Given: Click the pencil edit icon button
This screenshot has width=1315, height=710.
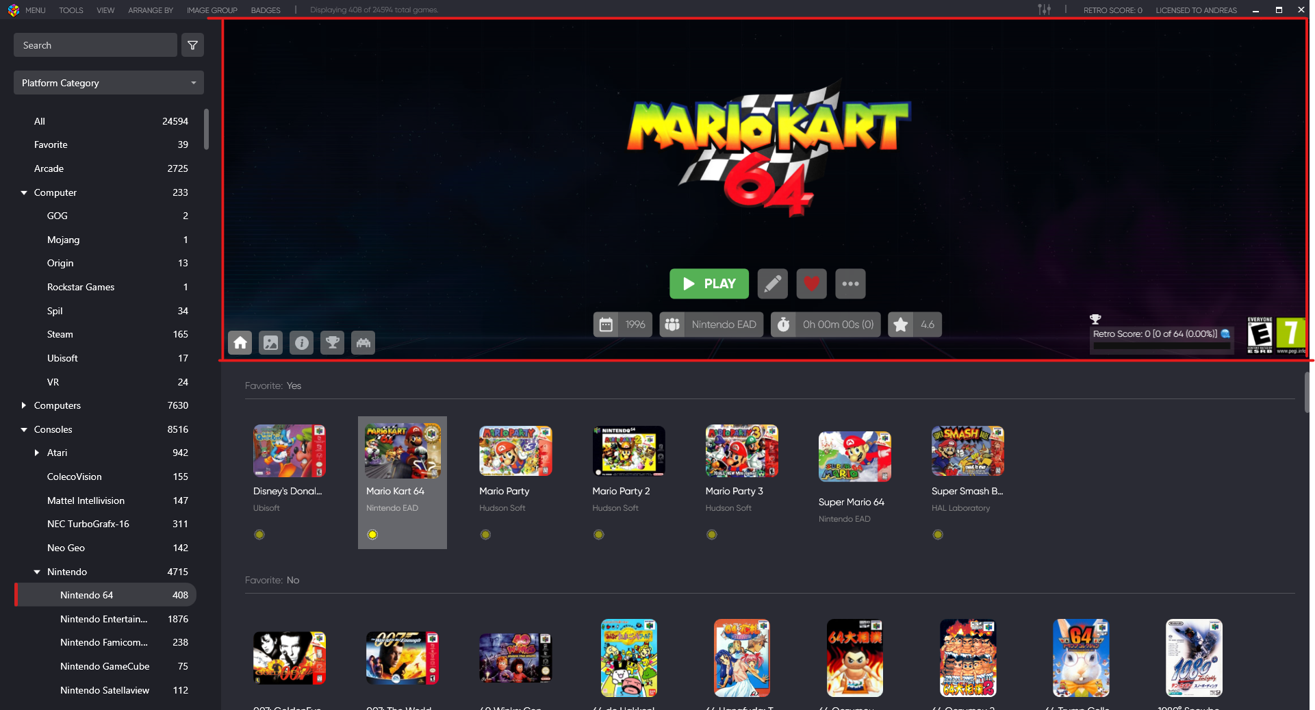Looking at the screenshot, I should tap(773, 283).
